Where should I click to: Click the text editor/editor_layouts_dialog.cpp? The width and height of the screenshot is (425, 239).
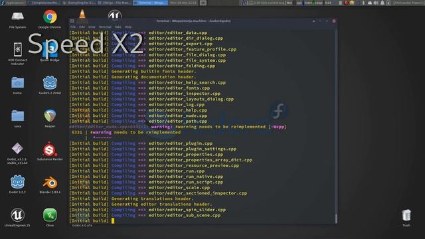click(x=191, y=99)
